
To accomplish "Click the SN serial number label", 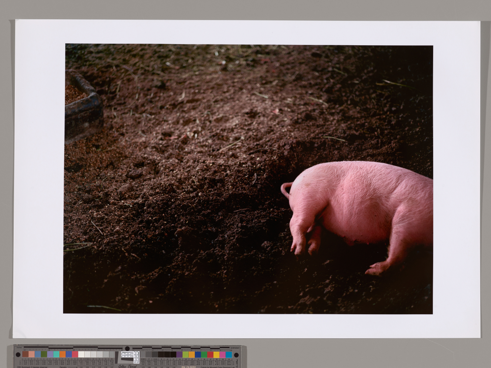I will (x=189, y=367).
